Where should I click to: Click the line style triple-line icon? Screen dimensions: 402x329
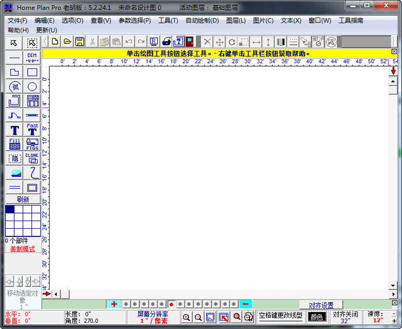coord(293,42)
